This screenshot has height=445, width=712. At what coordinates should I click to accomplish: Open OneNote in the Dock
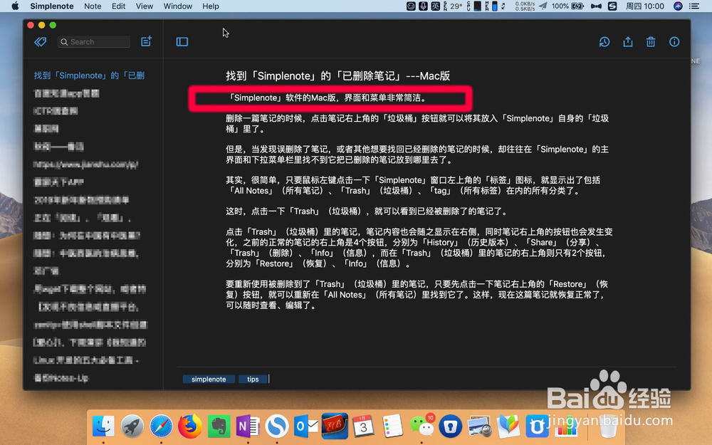[x=248, y=426]
